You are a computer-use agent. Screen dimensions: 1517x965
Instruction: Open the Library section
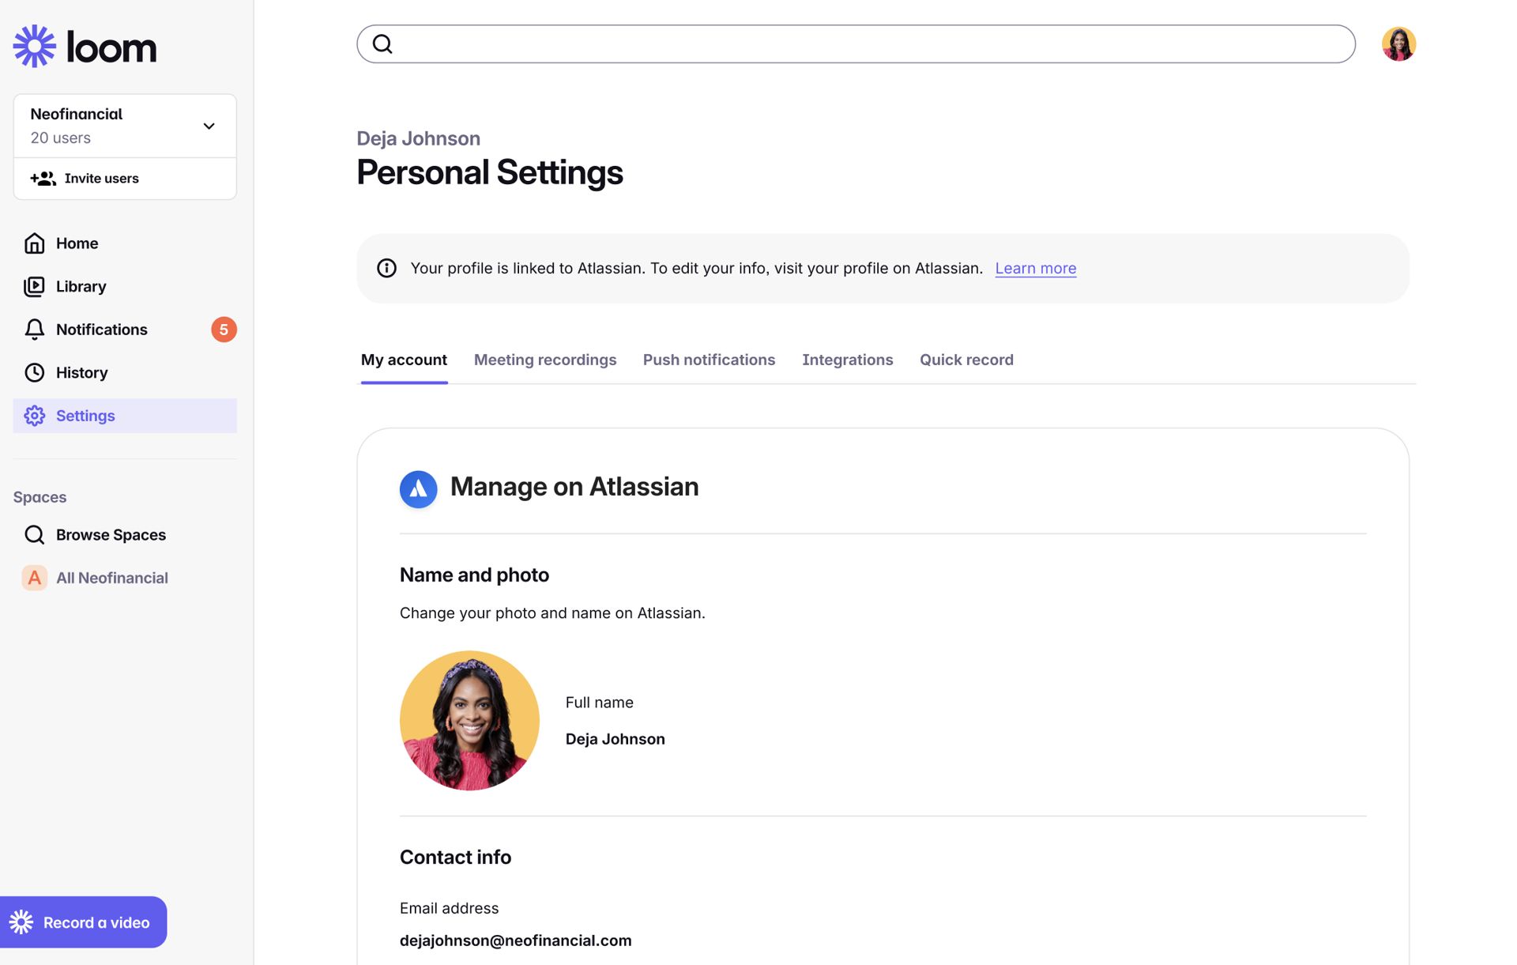click(81, 286)
